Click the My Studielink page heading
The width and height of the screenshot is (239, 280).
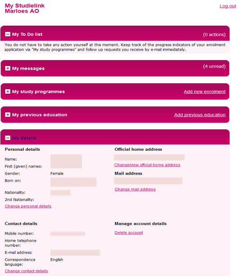(25, 6)
